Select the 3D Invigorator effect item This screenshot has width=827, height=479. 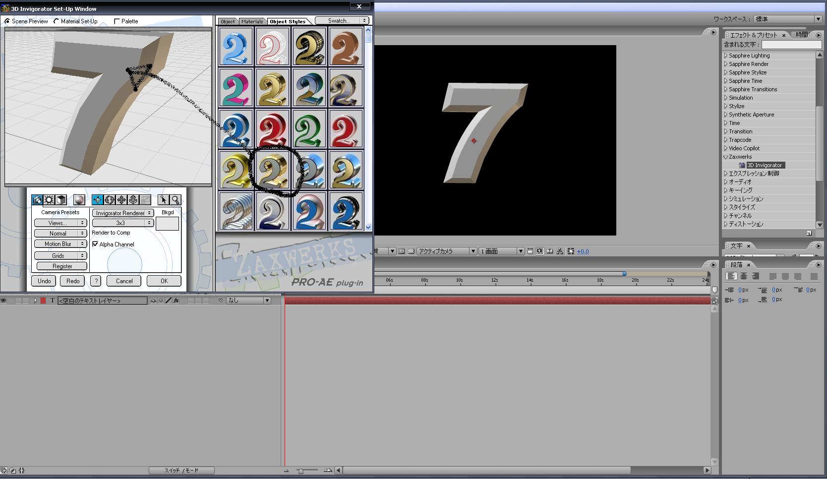tap(764, 165)
